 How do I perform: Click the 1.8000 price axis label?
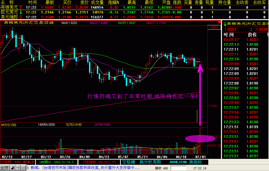tap(213, 69)
